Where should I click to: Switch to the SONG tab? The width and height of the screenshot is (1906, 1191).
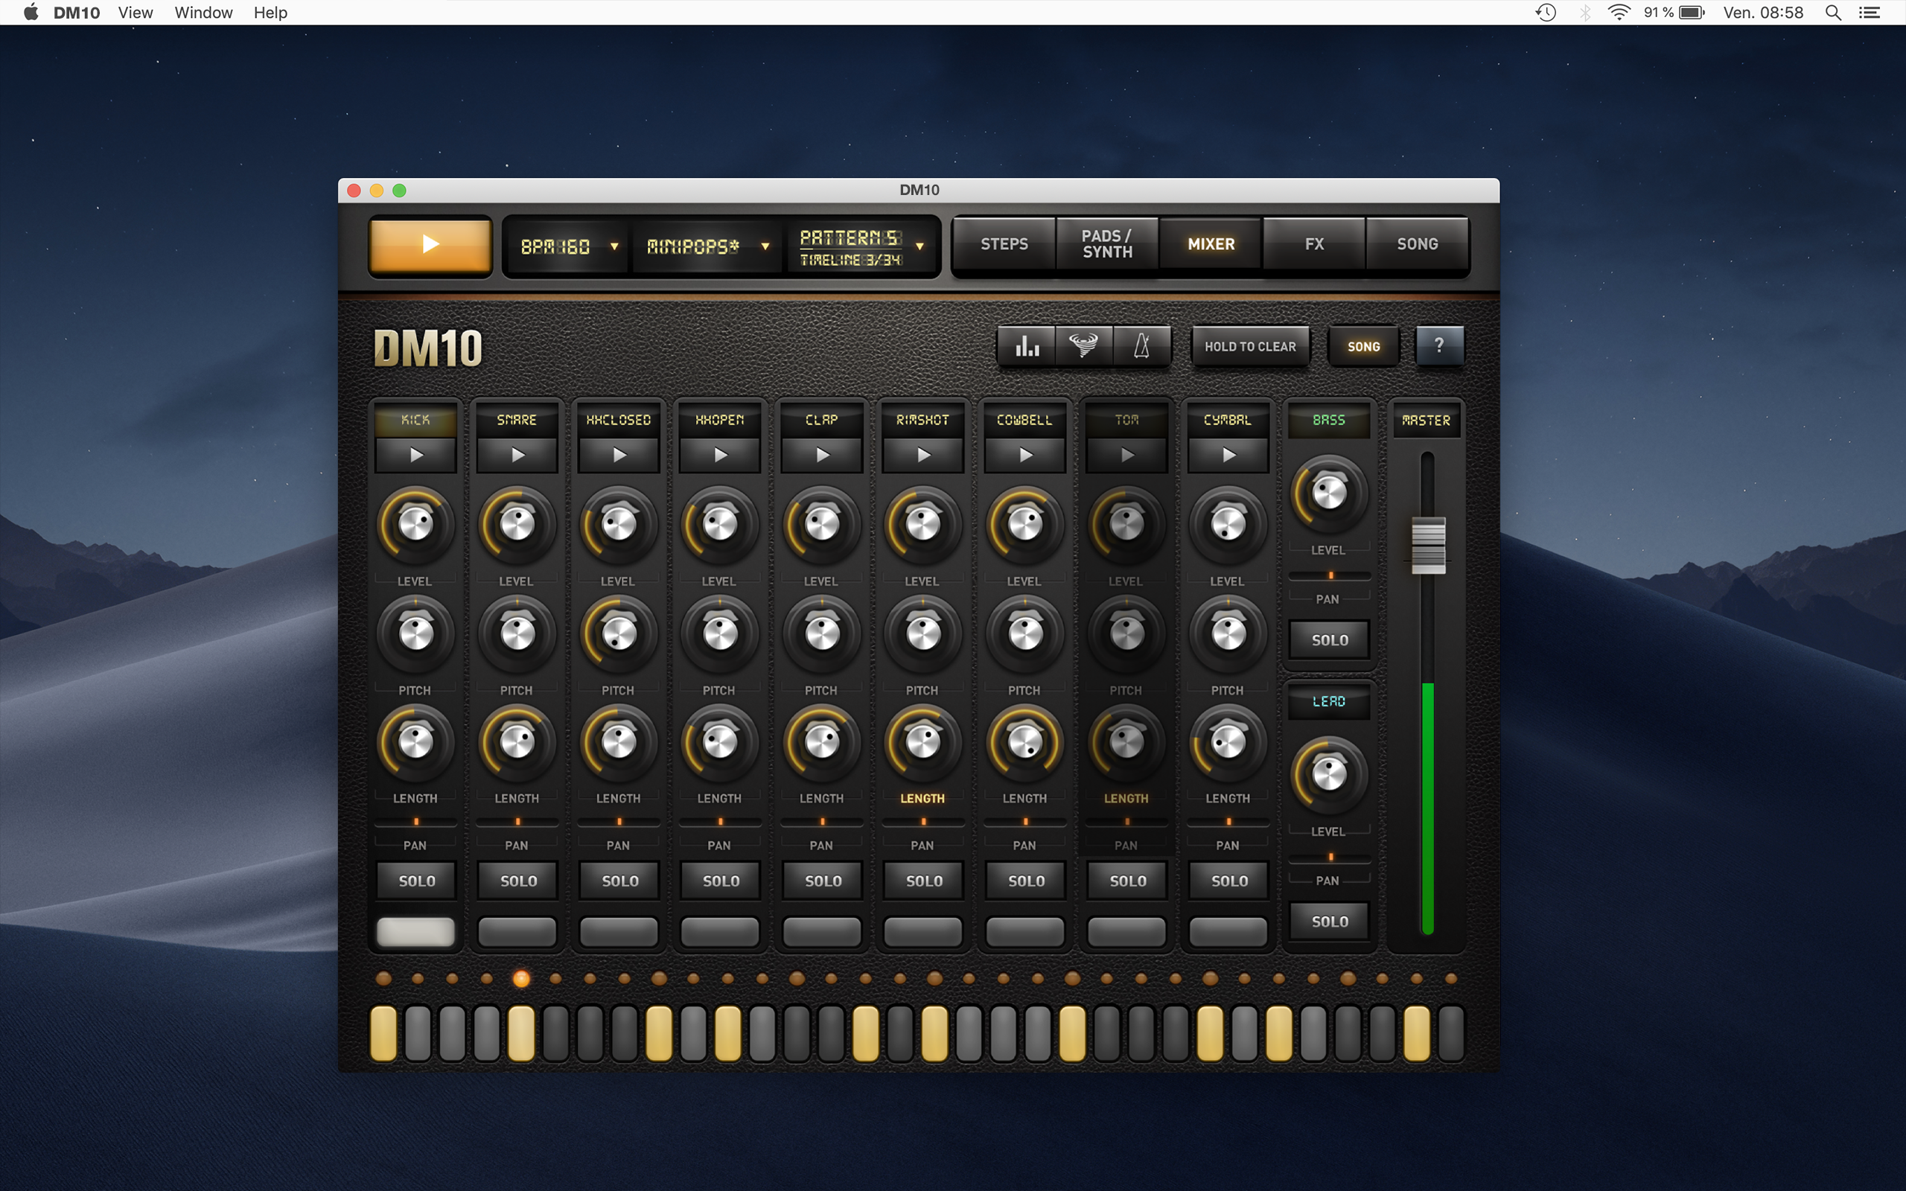pos(1417,244)
